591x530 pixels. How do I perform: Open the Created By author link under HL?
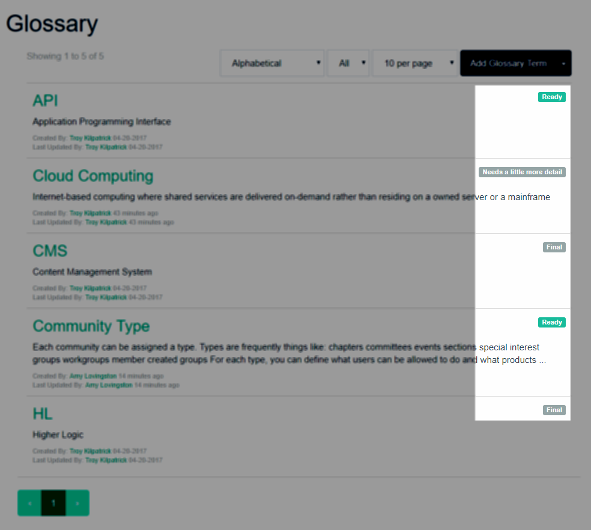(90, 451)
